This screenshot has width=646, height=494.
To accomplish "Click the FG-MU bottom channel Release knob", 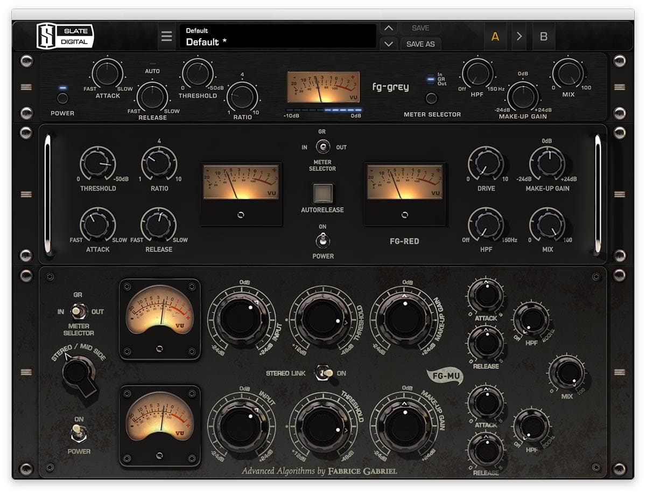I will tap(486, 449).
